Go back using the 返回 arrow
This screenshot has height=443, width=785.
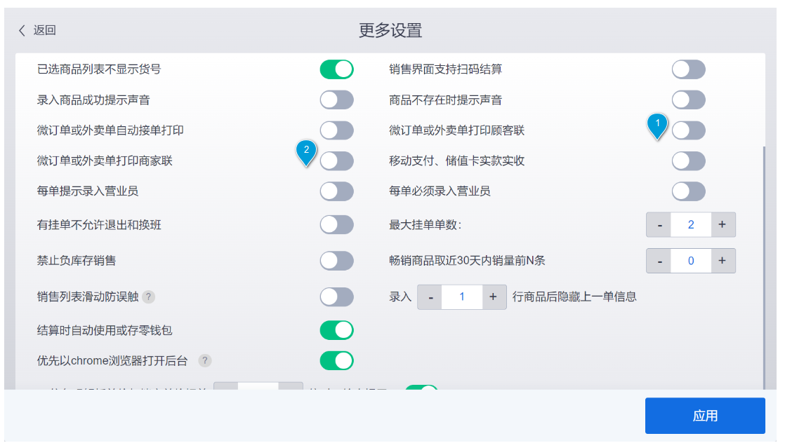[22, 31]
